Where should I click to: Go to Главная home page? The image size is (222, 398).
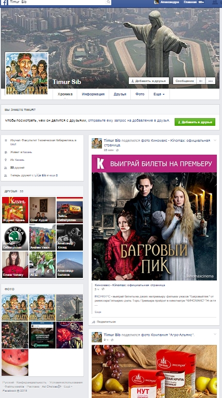pyautogui.click(x=190, y=2)
